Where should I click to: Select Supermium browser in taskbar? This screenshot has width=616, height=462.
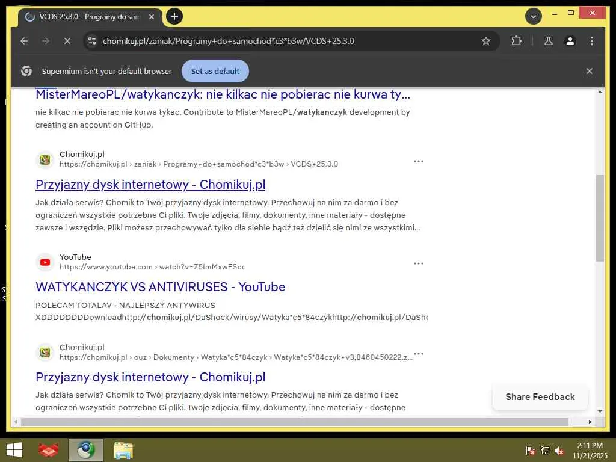(x=85, y=450)
